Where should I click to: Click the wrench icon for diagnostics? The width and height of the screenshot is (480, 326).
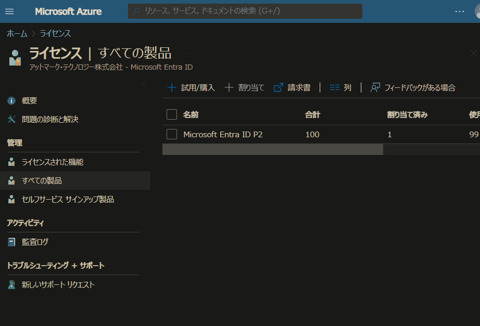(11, 119)
